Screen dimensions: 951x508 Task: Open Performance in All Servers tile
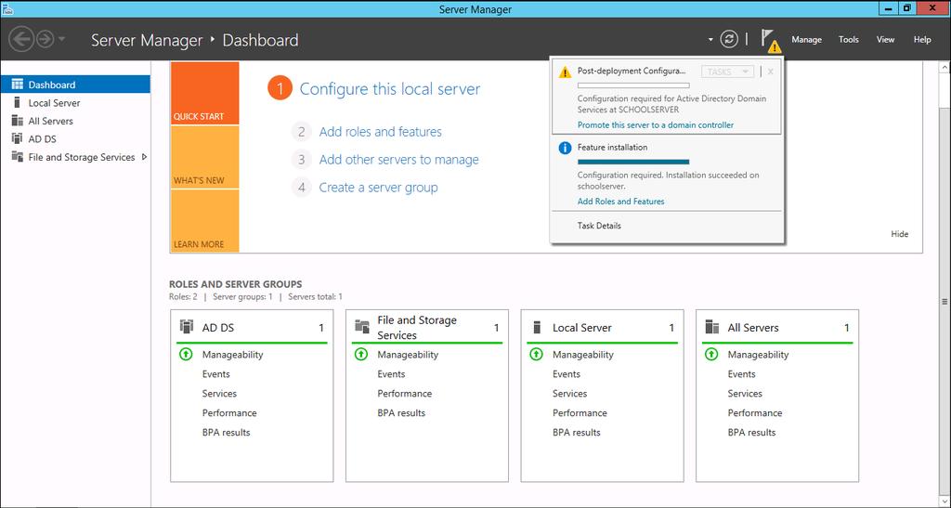click(755, 413)
